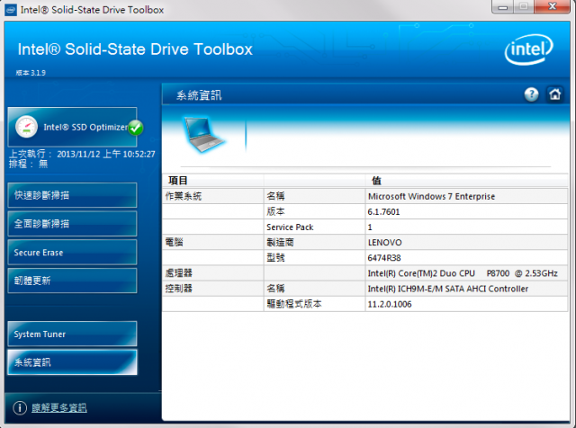Click the 上次執行 last run timestamp
This screenshot has height=428, width=576.
tap(82, 154)
